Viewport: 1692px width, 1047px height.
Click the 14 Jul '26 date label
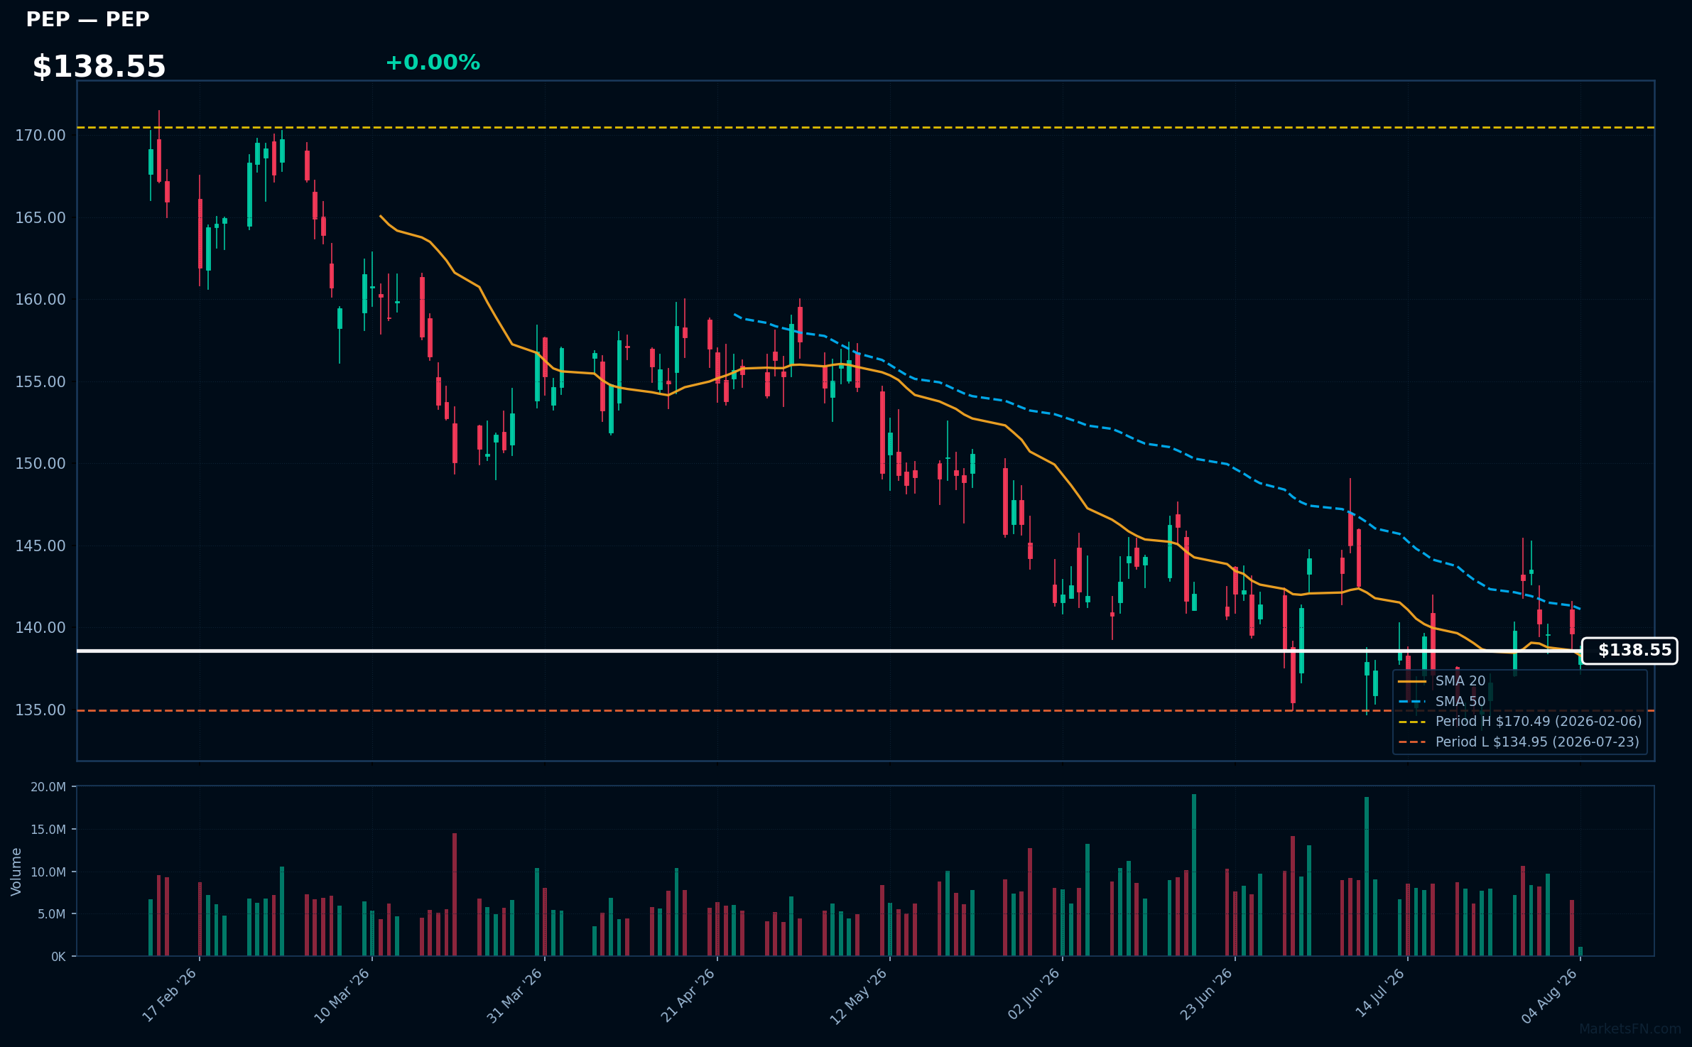coord(1380,993)
